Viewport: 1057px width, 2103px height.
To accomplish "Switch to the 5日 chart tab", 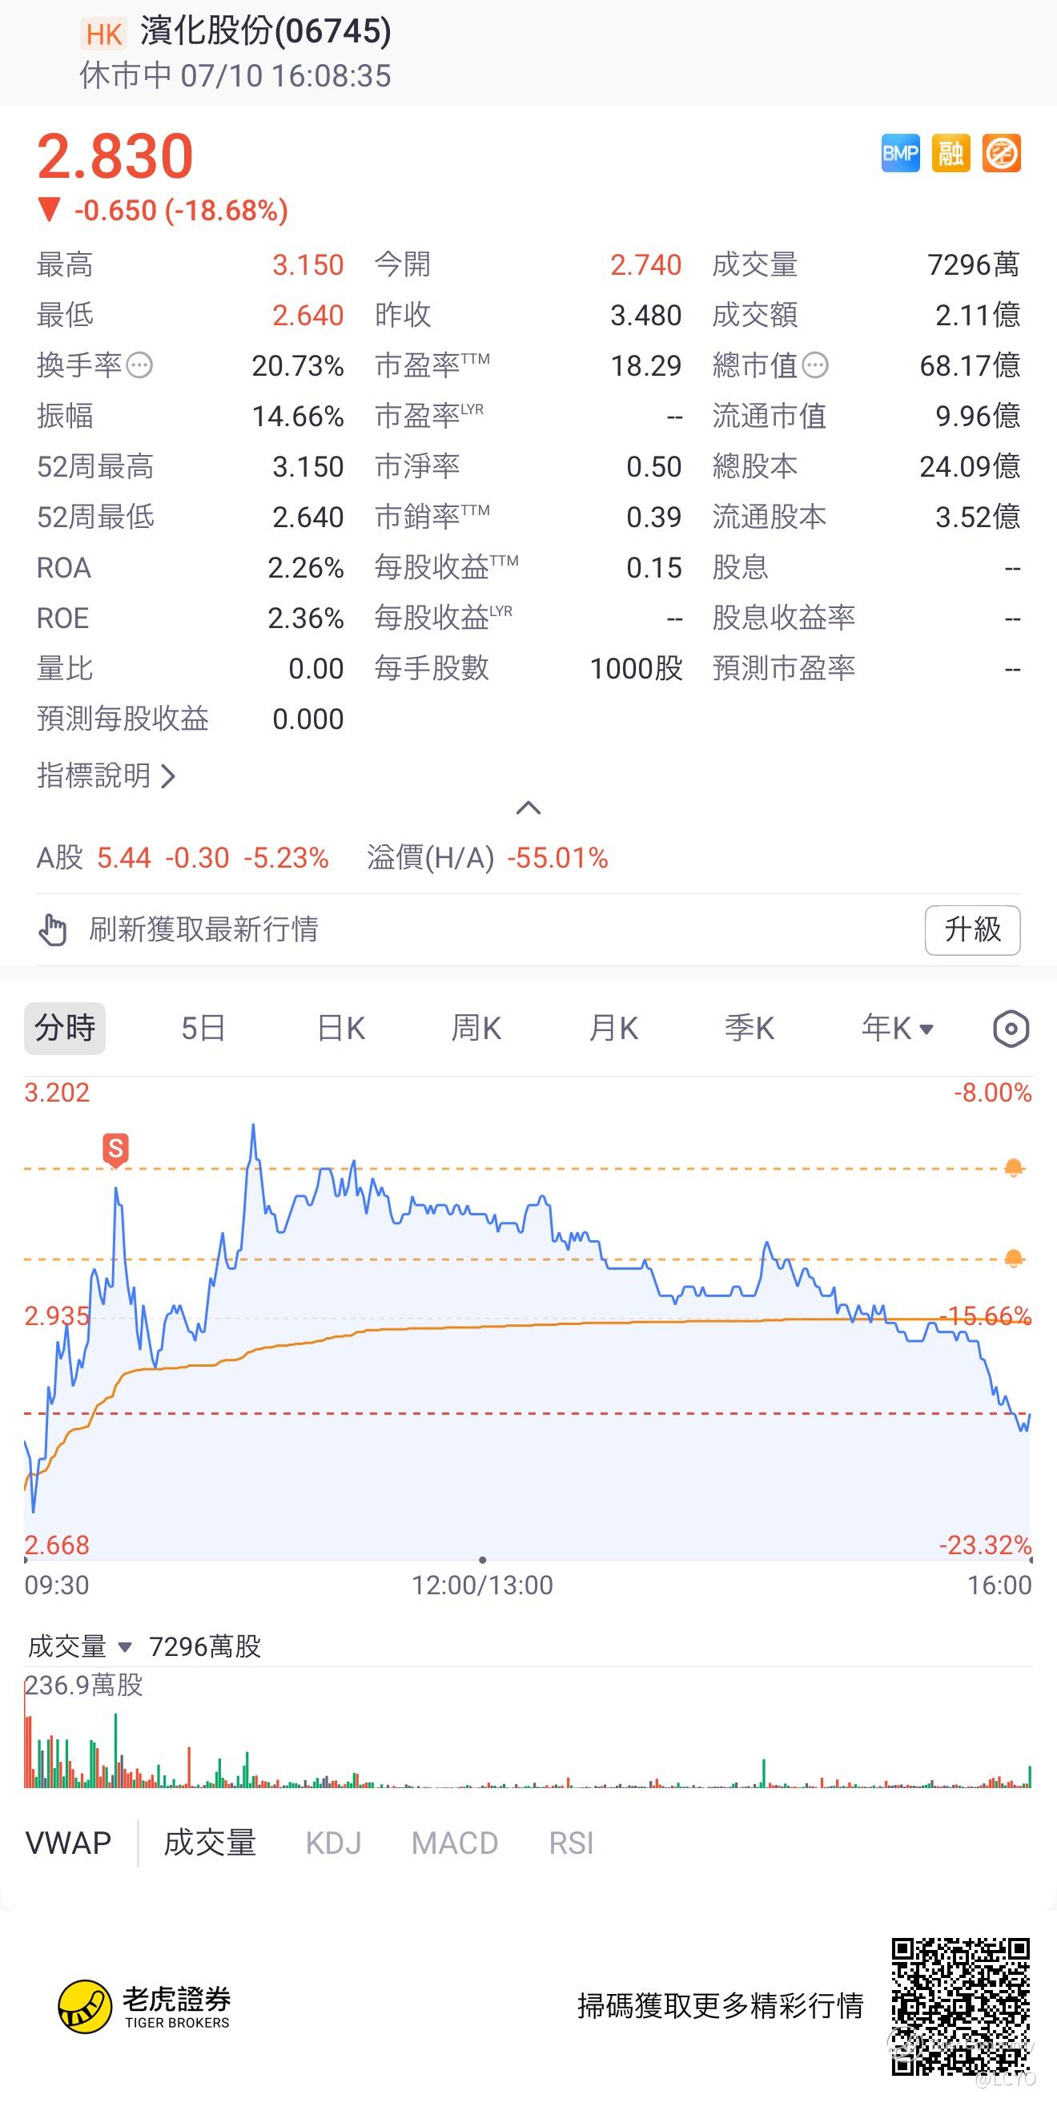I will click(x=203, y=1029).
